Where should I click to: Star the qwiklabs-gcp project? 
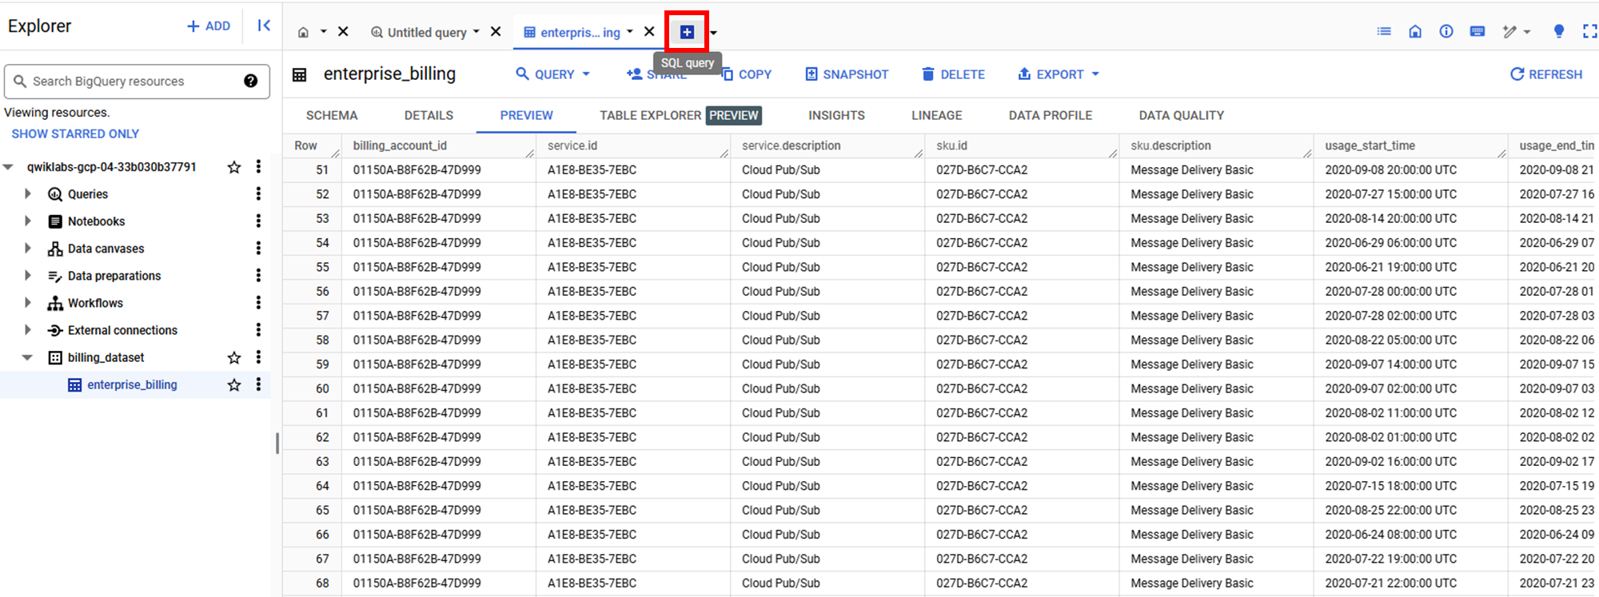[234, 167]
